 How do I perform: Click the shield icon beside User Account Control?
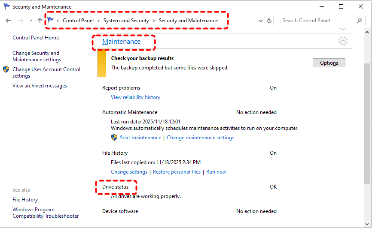click(x=6, y=69)
